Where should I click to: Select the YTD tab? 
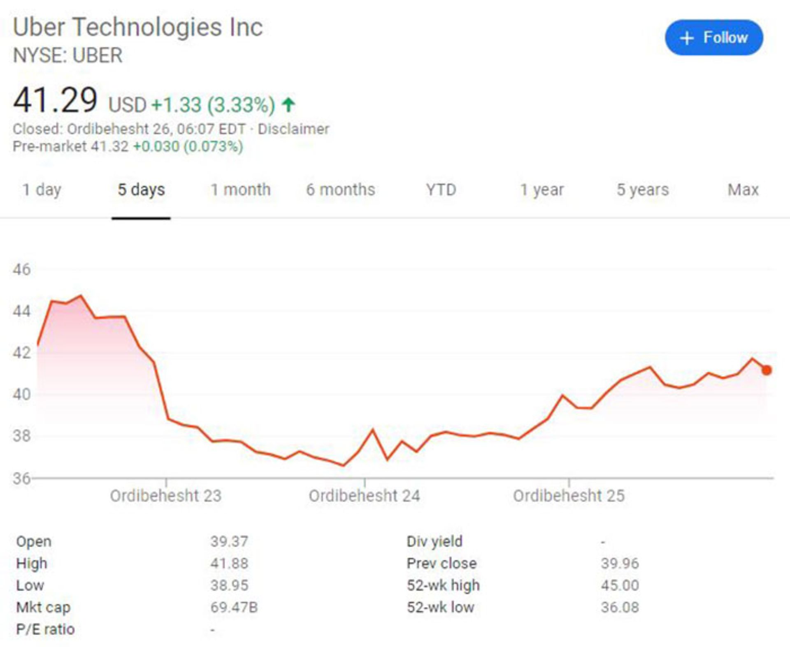pyautogui.click(x=441, y=190)
